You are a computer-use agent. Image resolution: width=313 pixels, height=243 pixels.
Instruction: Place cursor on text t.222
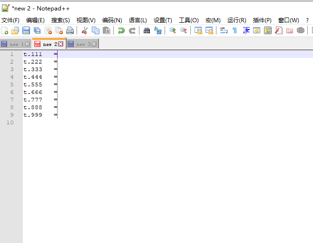(x=33, y=62)
